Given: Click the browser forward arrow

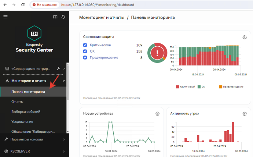Looking at the screenshot, I should pos(14,5).
